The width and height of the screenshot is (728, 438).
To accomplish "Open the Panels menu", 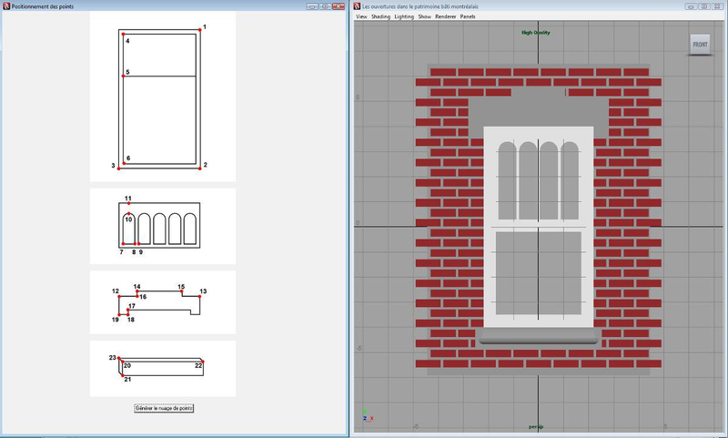I will [468, 16].
